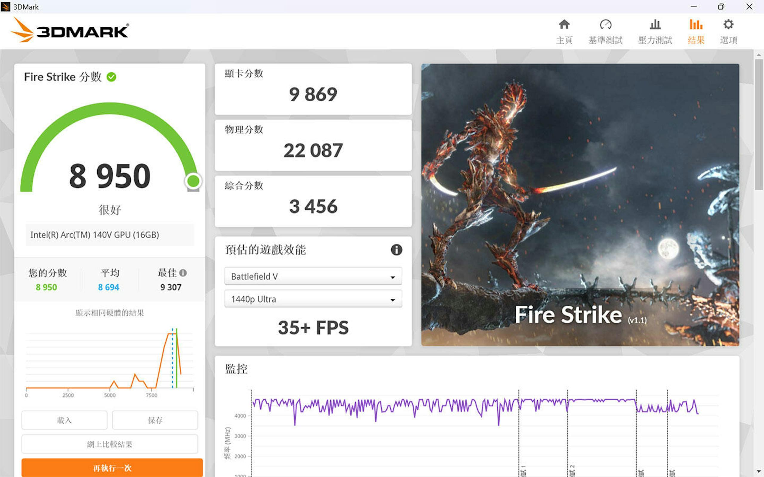Open the home (主頁) icon
The width and height of the screenshot is (764, 477).
coord(564,25)
